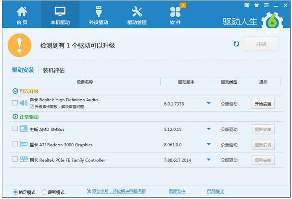Click 开始安装 for Realtek audio driver
This screenshot has height=199, width=292.
pyautogui.click(x=263, y=104)
